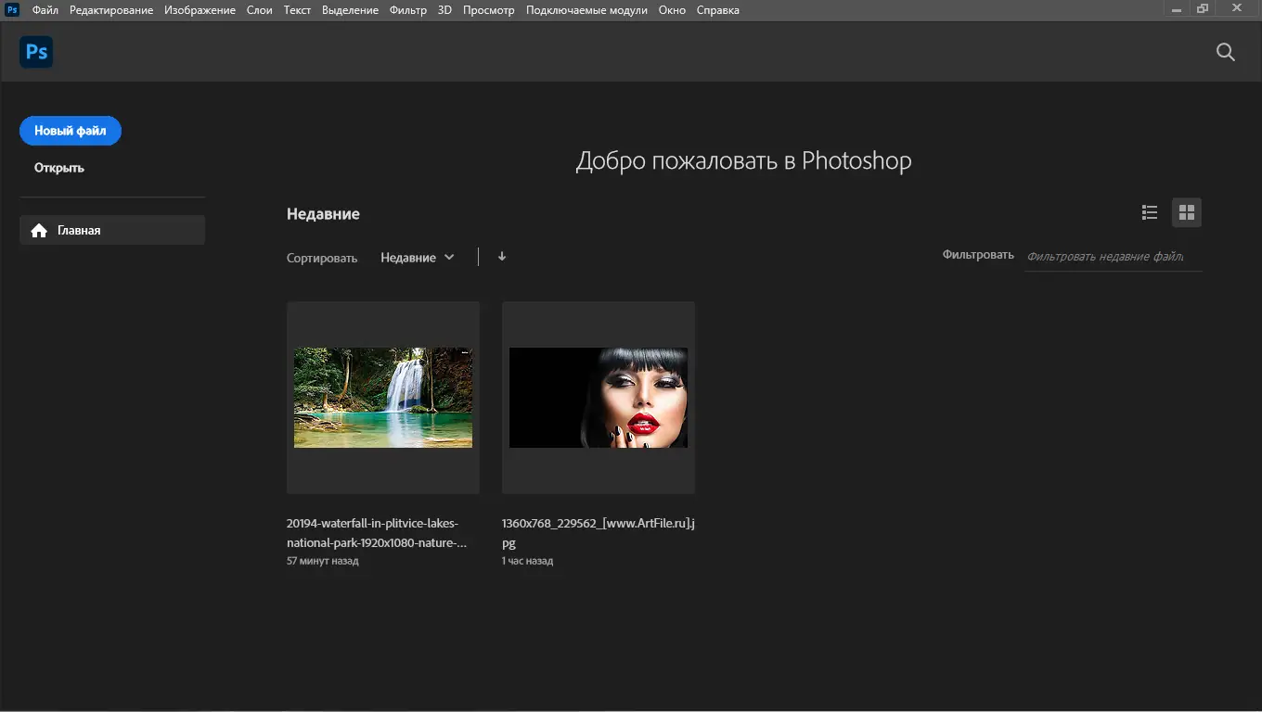Viewport: 1262px width, 712px height.
Task: Go to the Главная home tab
Action: pos(112,230)
